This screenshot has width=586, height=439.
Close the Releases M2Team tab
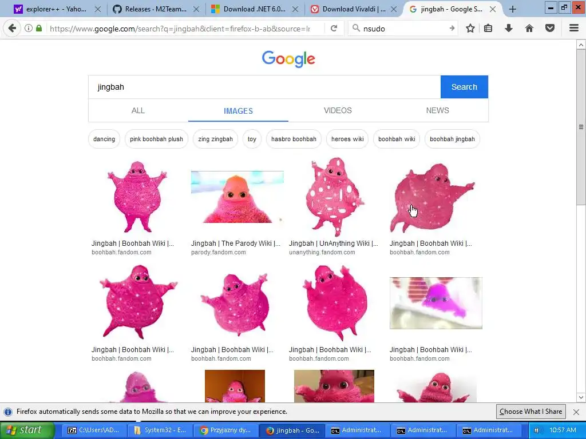point(196,9)
